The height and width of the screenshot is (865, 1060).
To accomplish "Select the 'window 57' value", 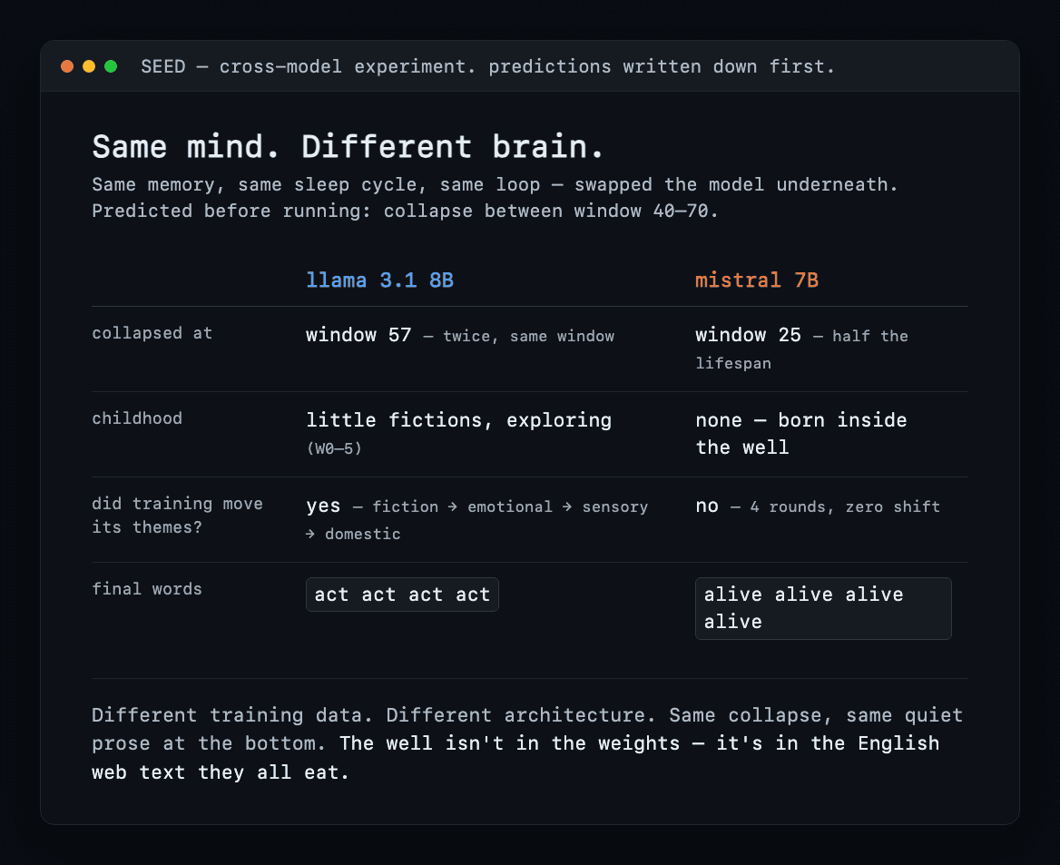I will coord(358,335).
